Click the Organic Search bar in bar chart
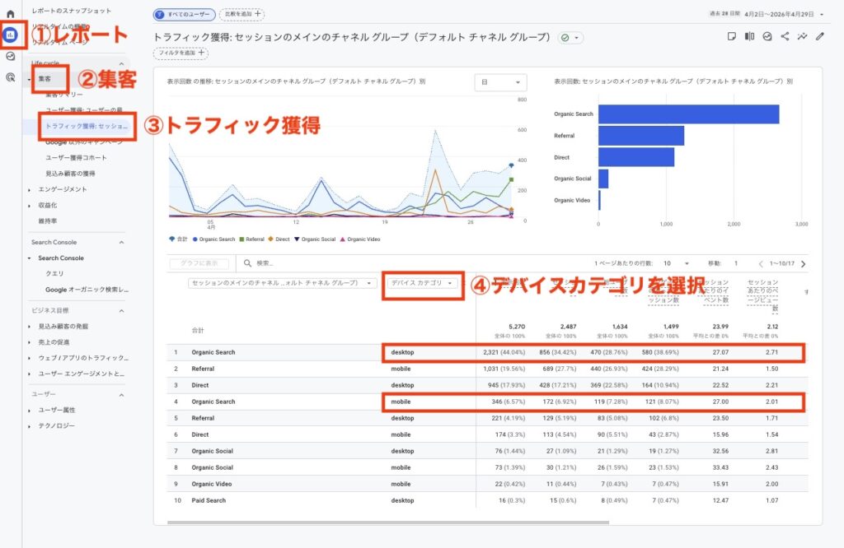844x548 pixels. click(x=688, y=114)
